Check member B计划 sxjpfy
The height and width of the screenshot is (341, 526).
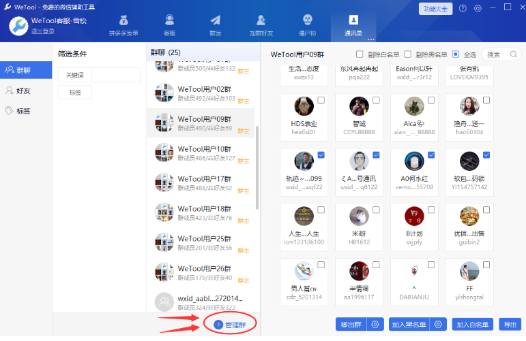[x=431, y=210]
